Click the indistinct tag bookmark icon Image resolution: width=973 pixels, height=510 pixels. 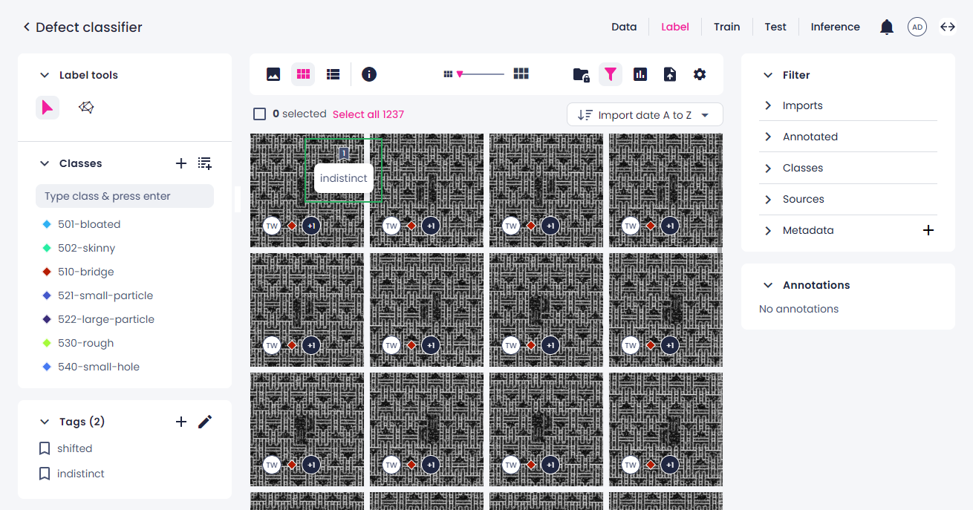coord(45,474)
